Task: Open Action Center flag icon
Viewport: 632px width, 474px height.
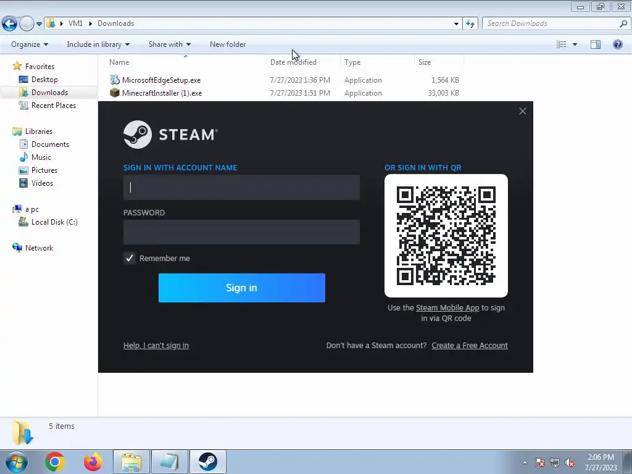Action: pyautogui.click(x=540, y=462)
